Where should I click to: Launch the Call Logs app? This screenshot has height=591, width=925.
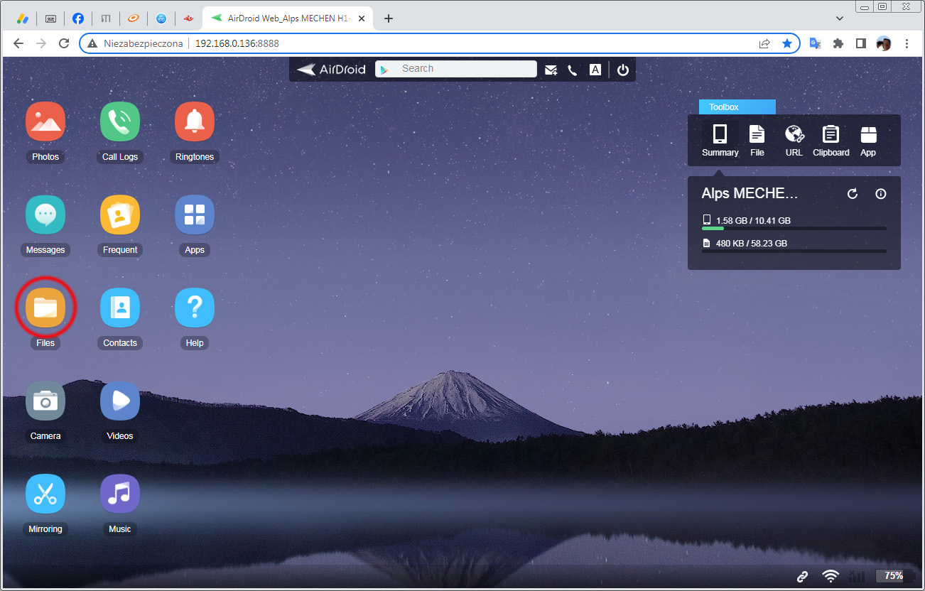pos(120,121)
